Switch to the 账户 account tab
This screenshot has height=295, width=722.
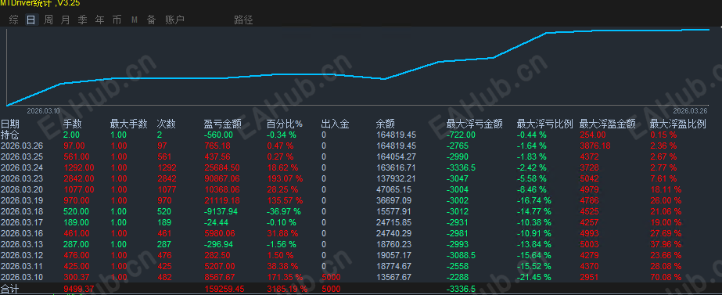coord(175,20)
